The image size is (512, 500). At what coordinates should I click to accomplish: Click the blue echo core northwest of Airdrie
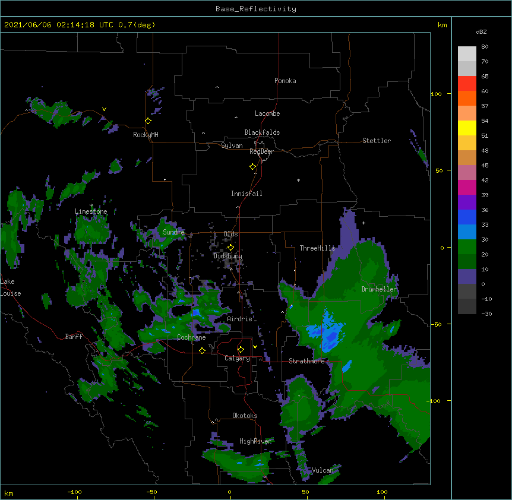(195, 312)
